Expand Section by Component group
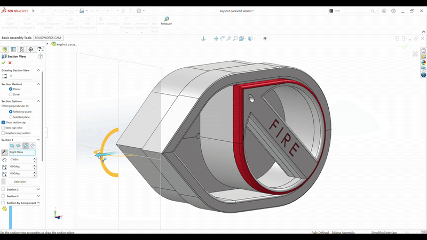This screenshot has height=240, width=427. click(38, 203)
